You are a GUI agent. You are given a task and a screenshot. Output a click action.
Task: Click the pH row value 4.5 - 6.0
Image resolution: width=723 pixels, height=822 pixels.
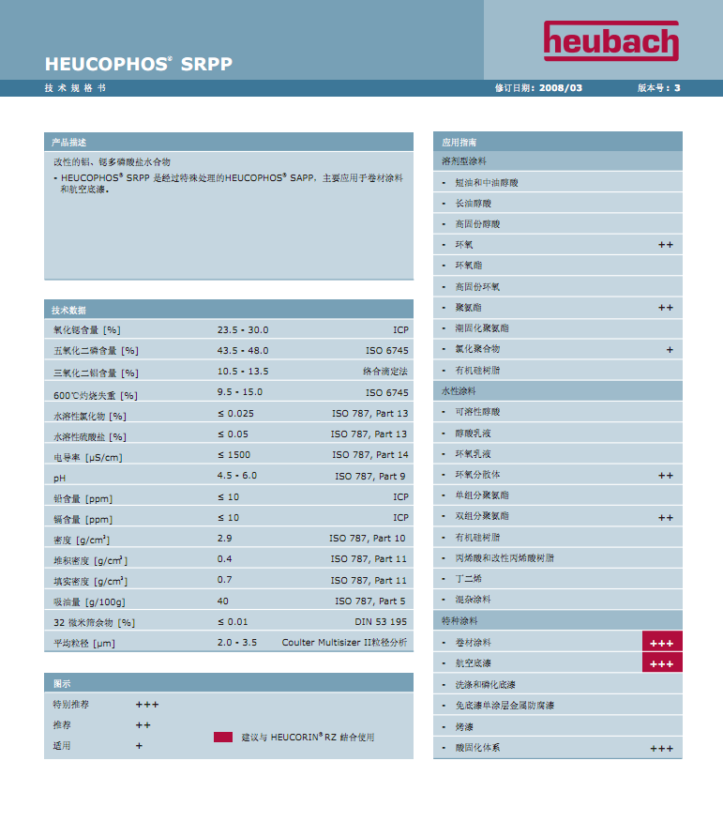click(x=237, y=476)
